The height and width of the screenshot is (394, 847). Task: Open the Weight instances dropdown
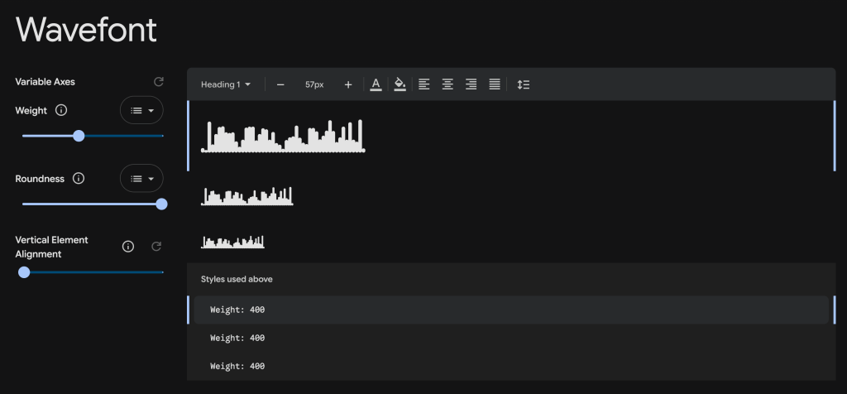pos(142,110)
